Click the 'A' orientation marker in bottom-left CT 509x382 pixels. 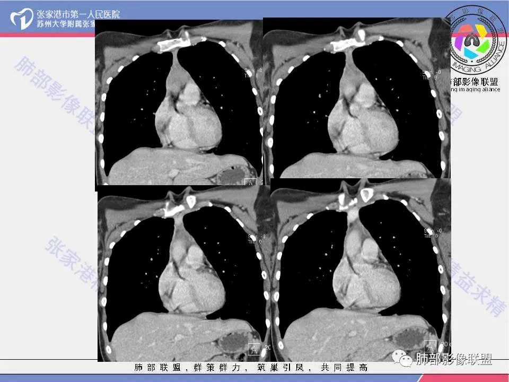[254, 349]
